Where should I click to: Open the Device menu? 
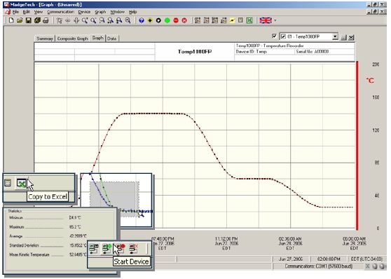point(84,12)
